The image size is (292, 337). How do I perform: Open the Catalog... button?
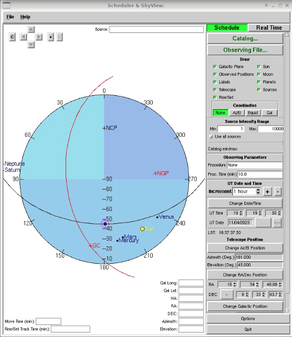tap(245, 38)
